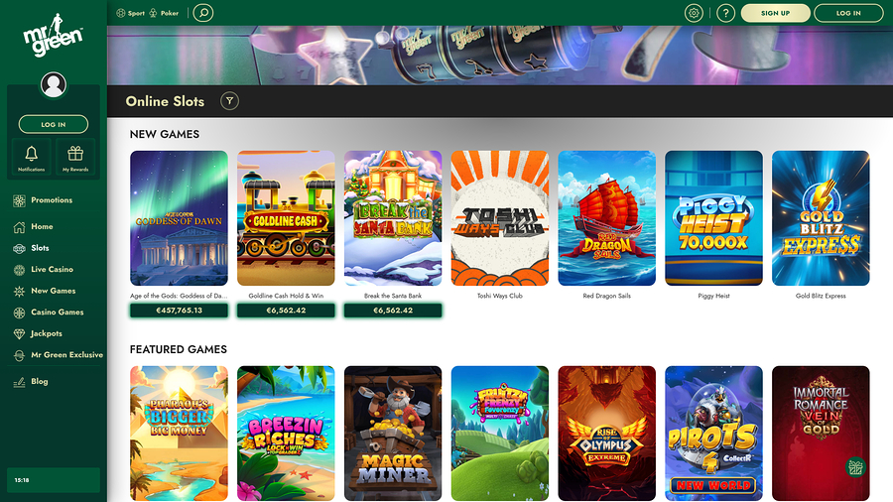Launch Piggy Heist game thumbnail
The height and width of the screenshot is (502, 893).
pos(713,218)
